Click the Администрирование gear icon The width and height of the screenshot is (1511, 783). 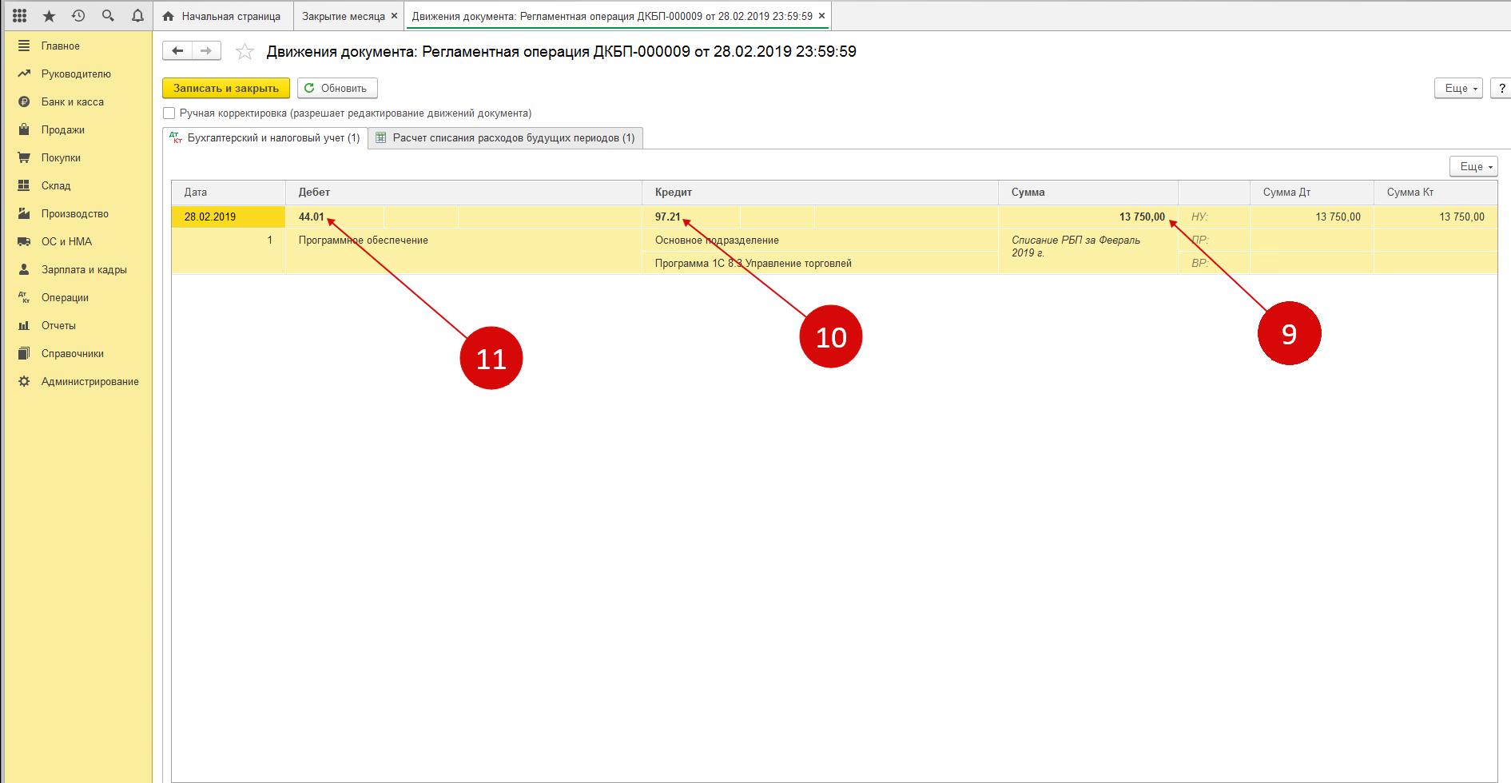(24, 381)
